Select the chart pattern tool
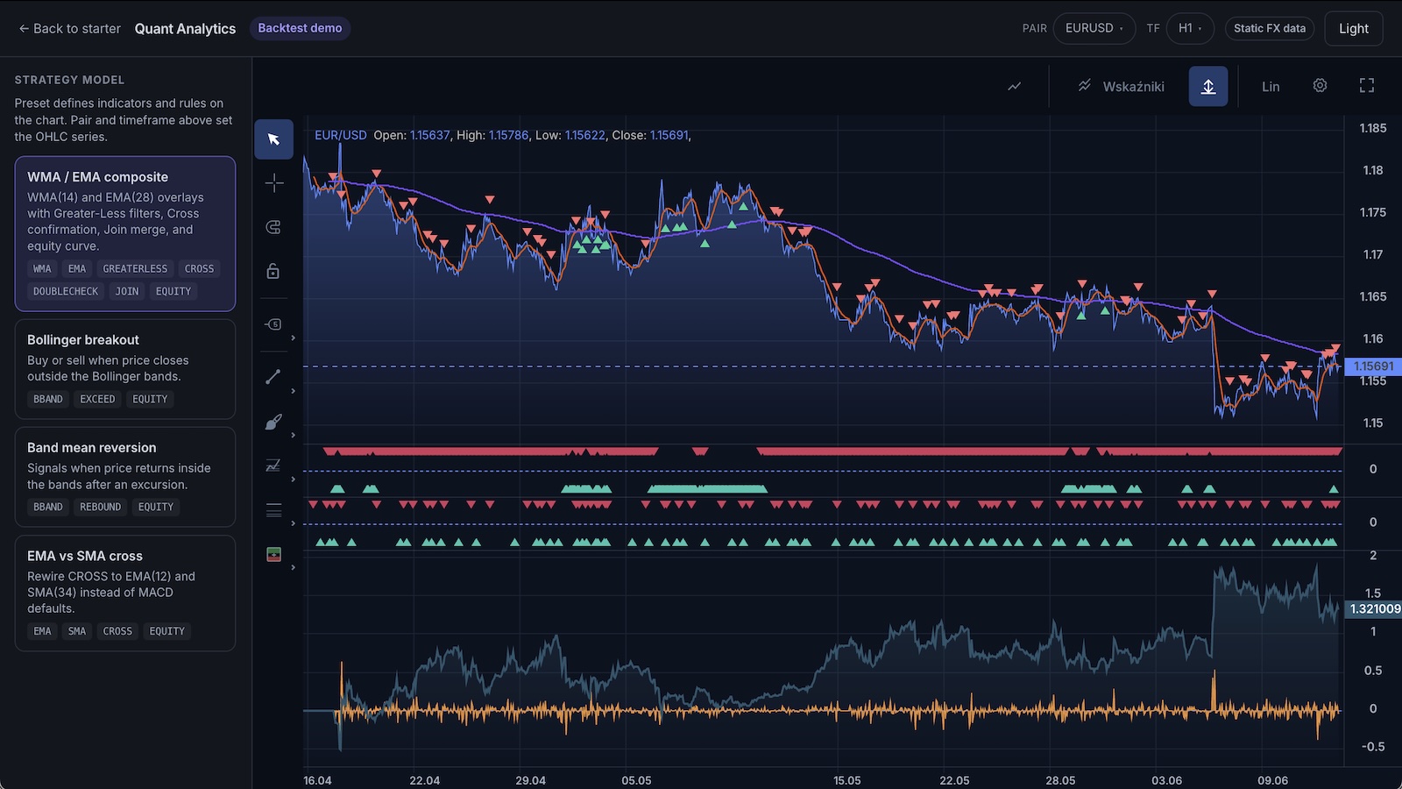The image size is (1402, 789). [x=273, y=466]
